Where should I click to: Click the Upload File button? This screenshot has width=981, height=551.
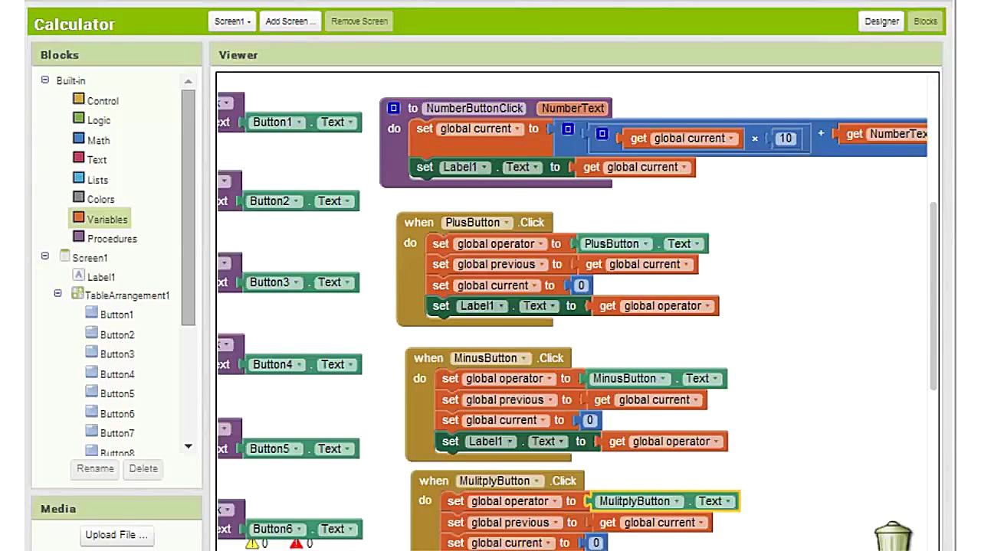tap(116, 535)
